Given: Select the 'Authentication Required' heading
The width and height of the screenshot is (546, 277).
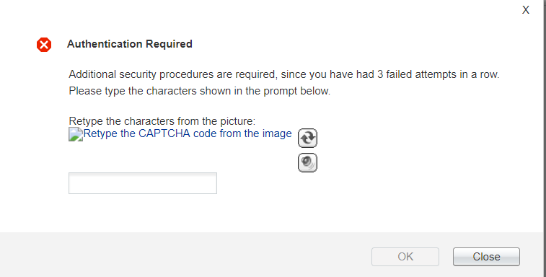Looking at the screenshot, I should pyautogui.click(x=130, y=44).
